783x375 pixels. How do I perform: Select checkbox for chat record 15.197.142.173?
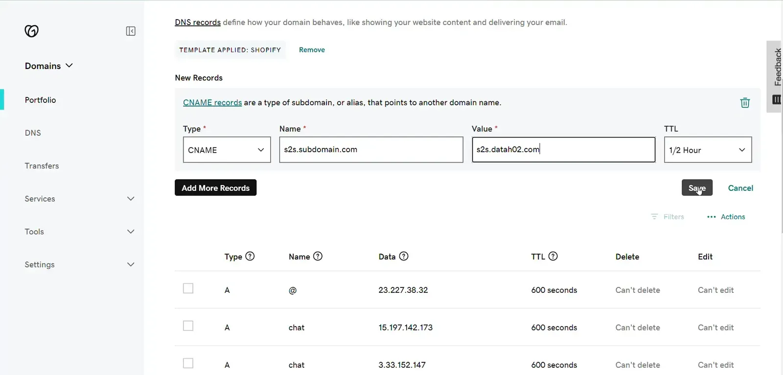click(x=188, y=326)
